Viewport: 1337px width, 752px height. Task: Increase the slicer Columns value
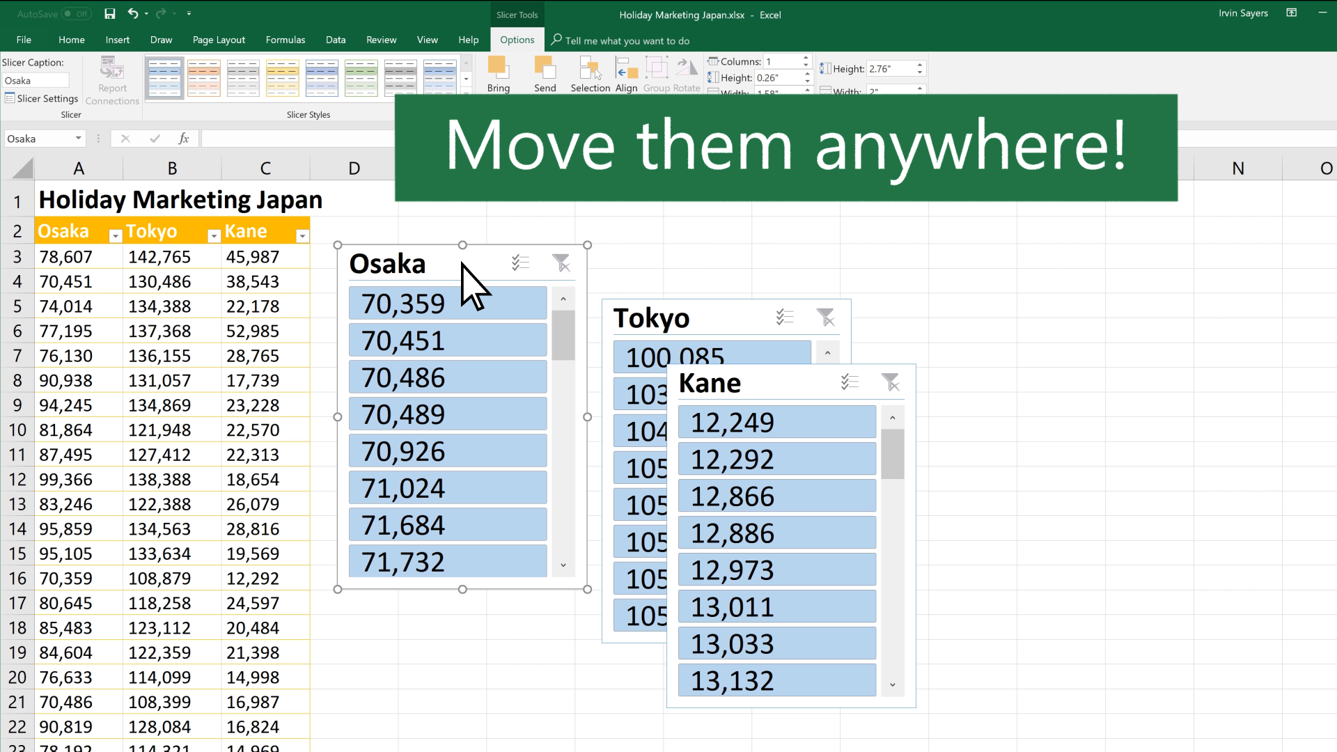click(806, 58)
